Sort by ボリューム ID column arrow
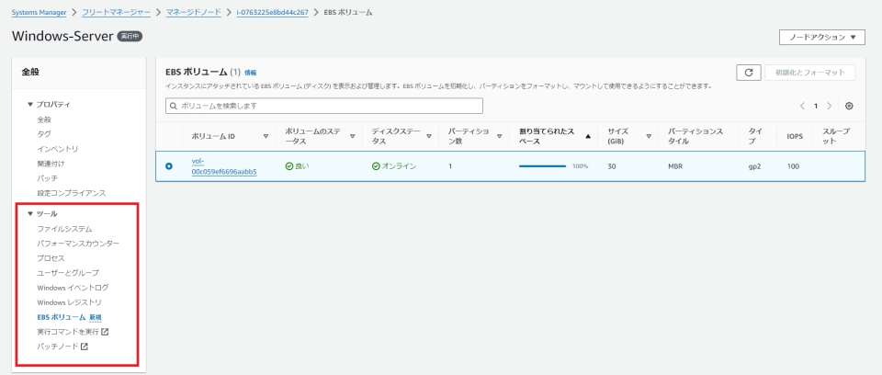 pyautogui.click(x=266, y=136)
